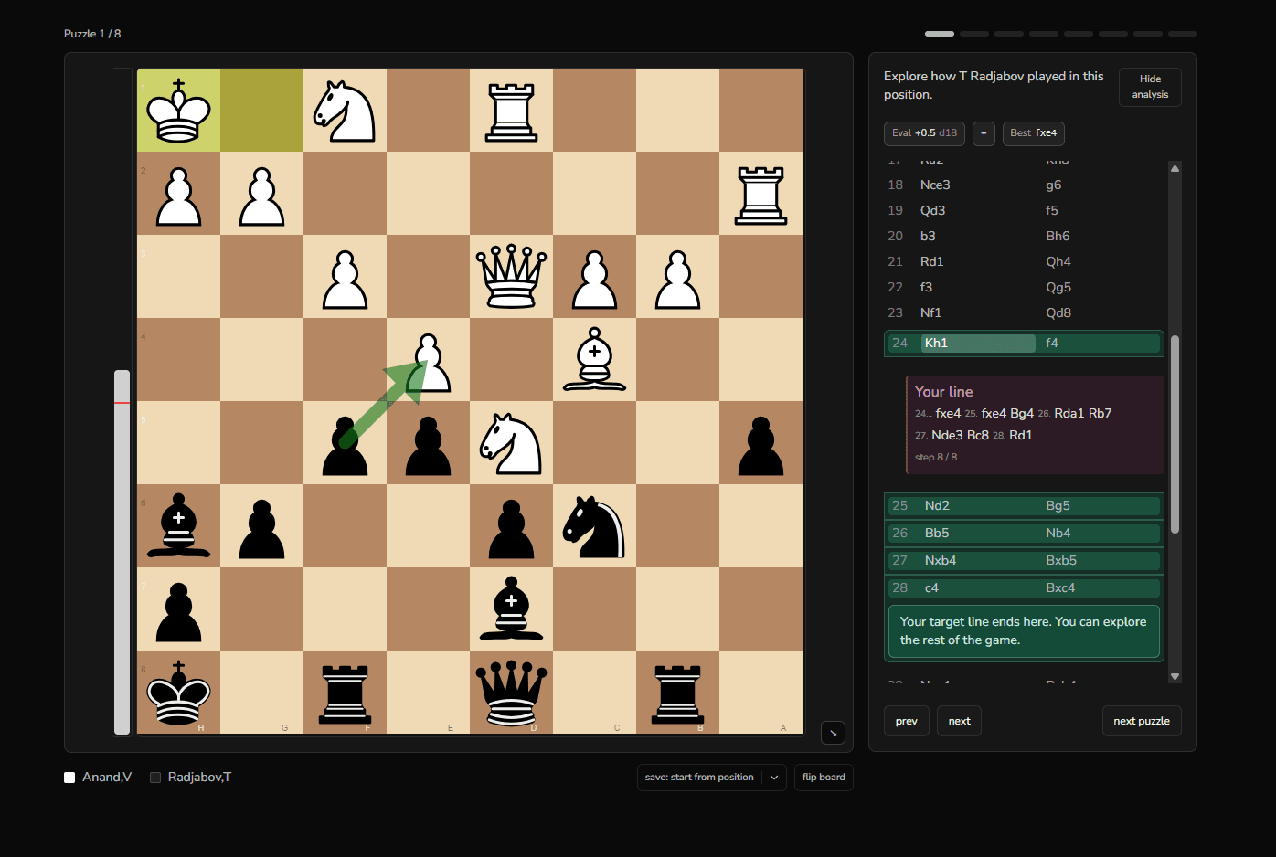The height and width of the screenshot is (857, 1276).
Task: Select the white bishop on c4
Action: 594,359
